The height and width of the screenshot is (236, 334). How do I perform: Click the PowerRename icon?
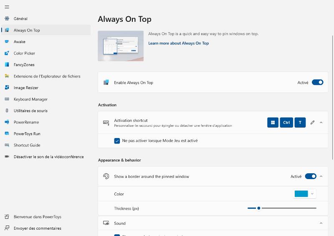[7, 122]
